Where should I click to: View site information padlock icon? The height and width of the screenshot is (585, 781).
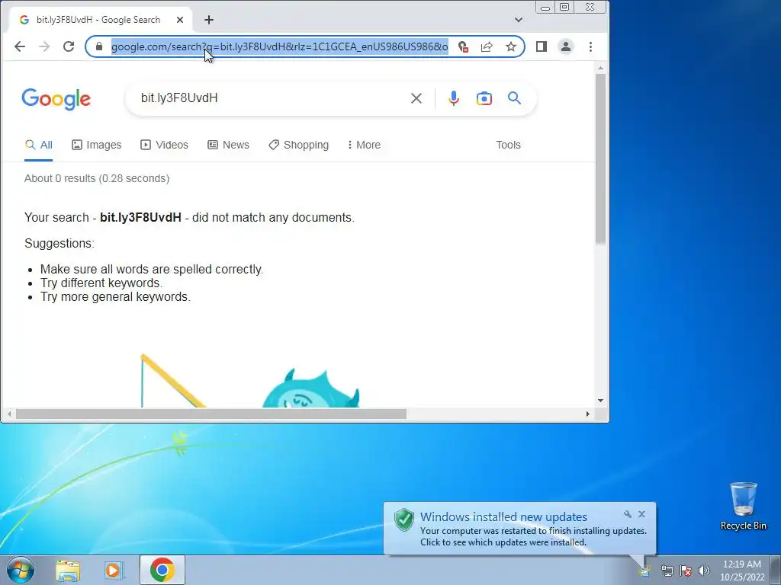99,46
